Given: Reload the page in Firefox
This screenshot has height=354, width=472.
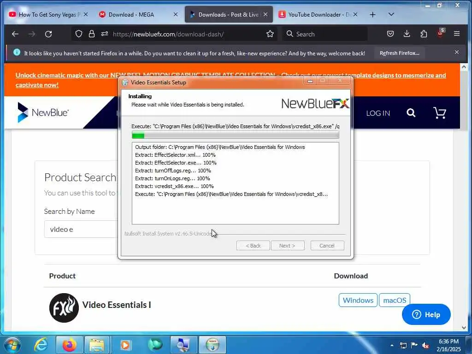Looking at the screenshot, I should tap(48, 34).
